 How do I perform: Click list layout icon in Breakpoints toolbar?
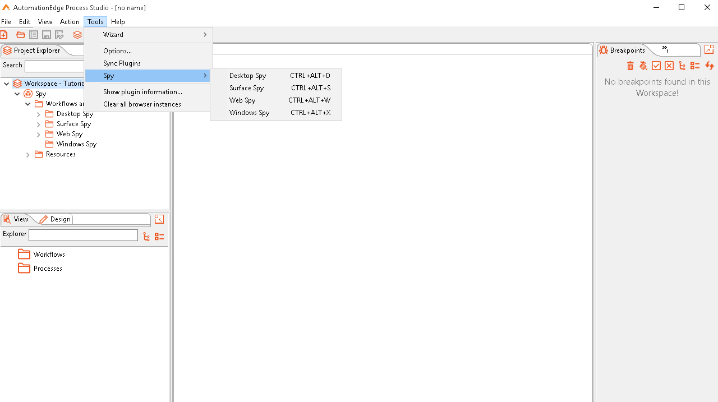(x=695, y=66)
